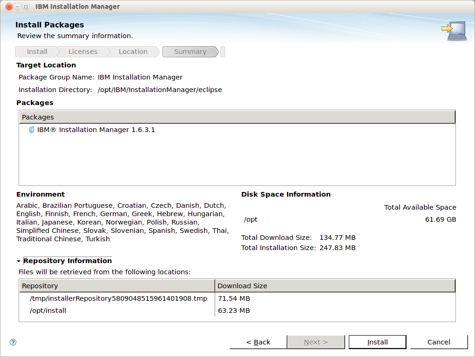
Task: Click the install wizard computer icon
Action: (454, 31)
